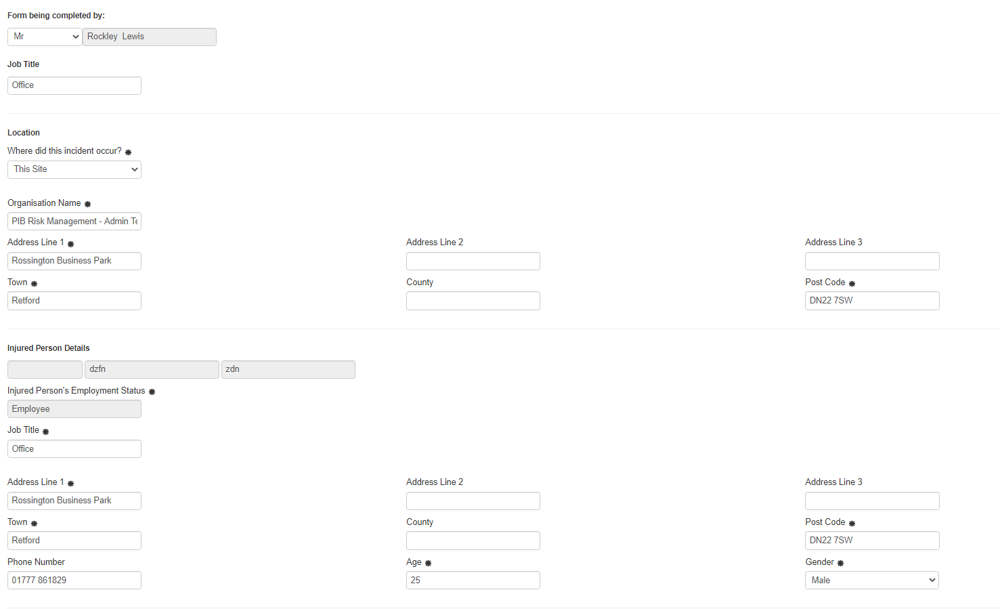The width and height of the screenshot is (1000, 609).
Task: Open the "This Site" incident location dropdown
Action: pyautogui.click(x=74, y=169)
